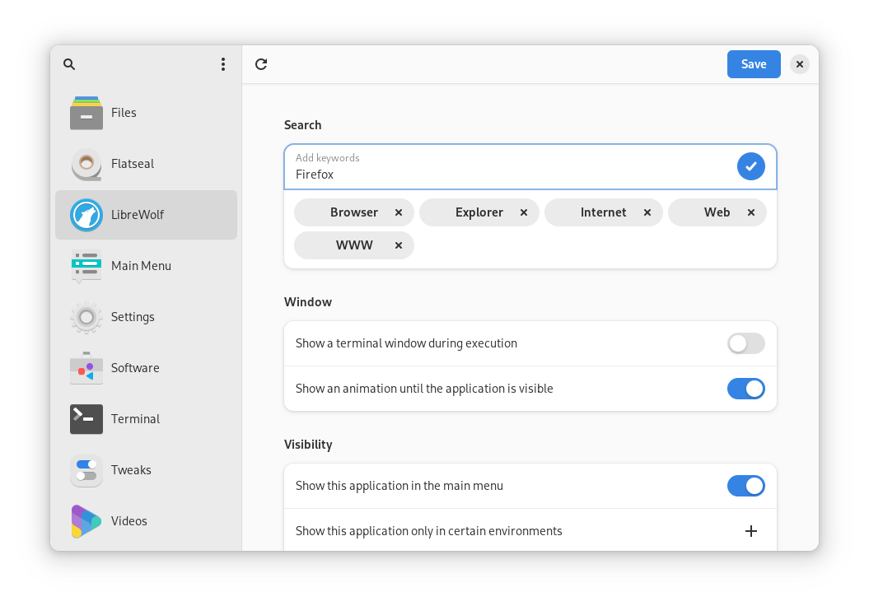Open the three-dot menu in sidebar header
This screenshot has height=606, width=869.
point(222,64)
